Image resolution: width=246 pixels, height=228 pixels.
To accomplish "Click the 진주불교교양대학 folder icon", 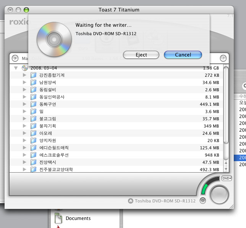I will [34, 170].
